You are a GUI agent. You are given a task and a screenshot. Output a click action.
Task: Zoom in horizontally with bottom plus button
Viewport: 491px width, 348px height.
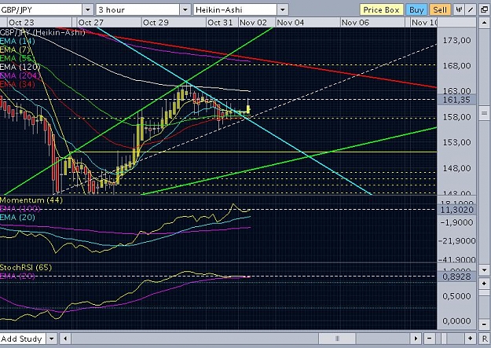pyautogui.click(x=470, y=339)
